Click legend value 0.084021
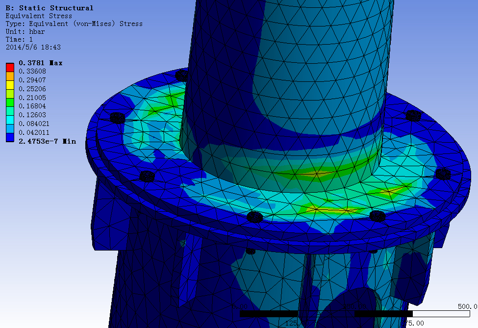The image size is (478, 328). click(x=34, y=124)
